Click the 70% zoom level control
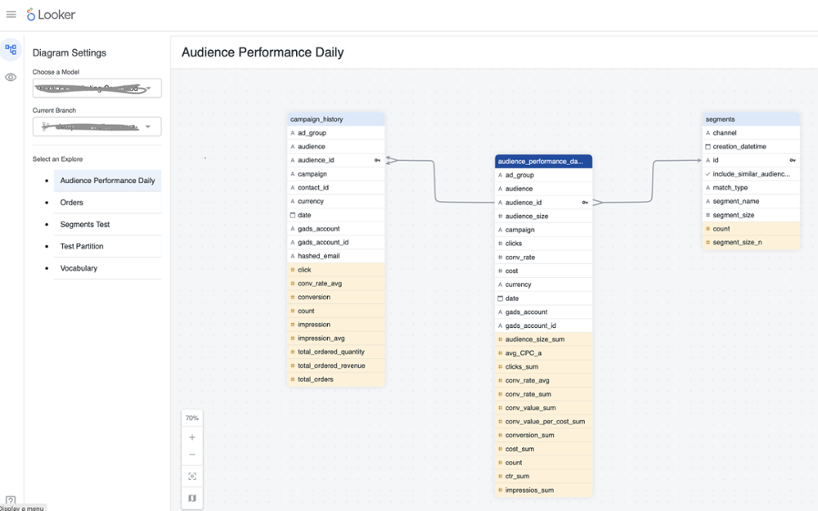This screenshot has height=511, width=818. click(191, 417)
